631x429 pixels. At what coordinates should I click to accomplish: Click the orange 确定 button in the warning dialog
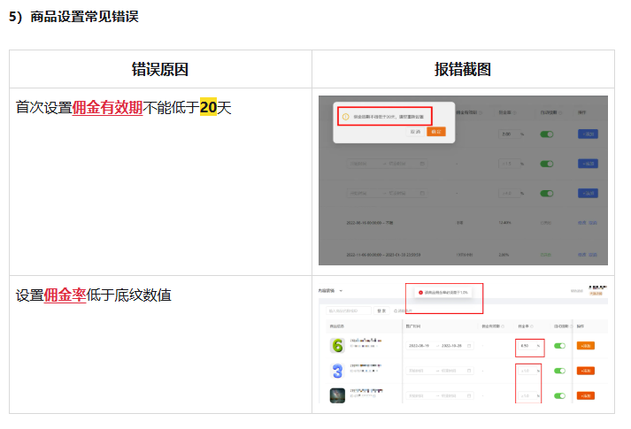(x=435, y=131)
